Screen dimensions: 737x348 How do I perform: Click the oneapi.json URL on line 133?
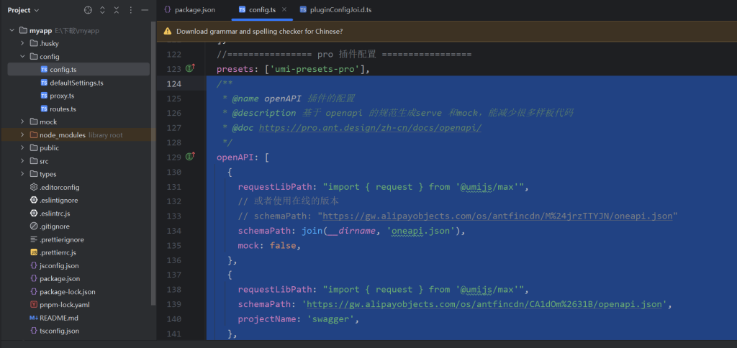point(497,216)
